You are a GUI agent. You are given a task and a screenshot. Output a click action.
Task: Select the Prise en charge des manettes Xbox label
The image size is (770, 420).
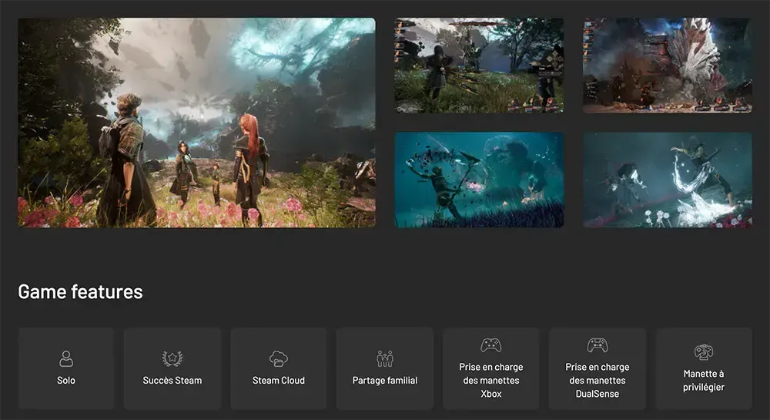[490, 380]
